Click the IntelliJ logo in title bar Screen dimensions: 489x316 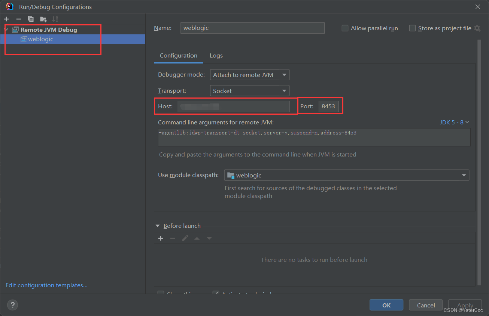[x=10, y=6]
